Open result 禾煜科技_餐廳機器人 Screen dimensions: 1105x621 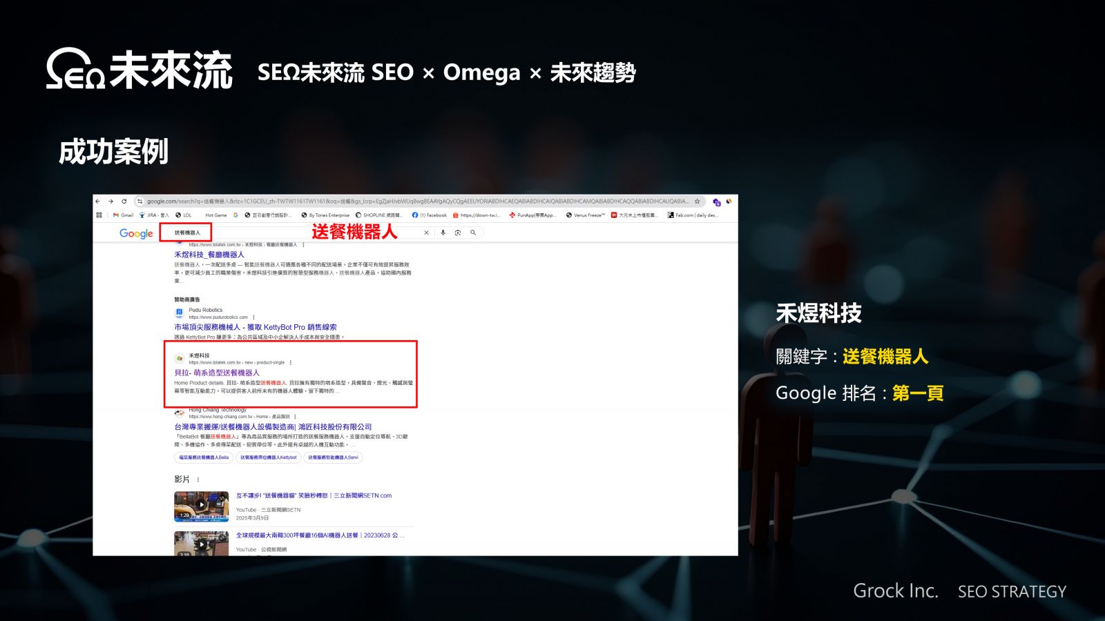[209, 255]
